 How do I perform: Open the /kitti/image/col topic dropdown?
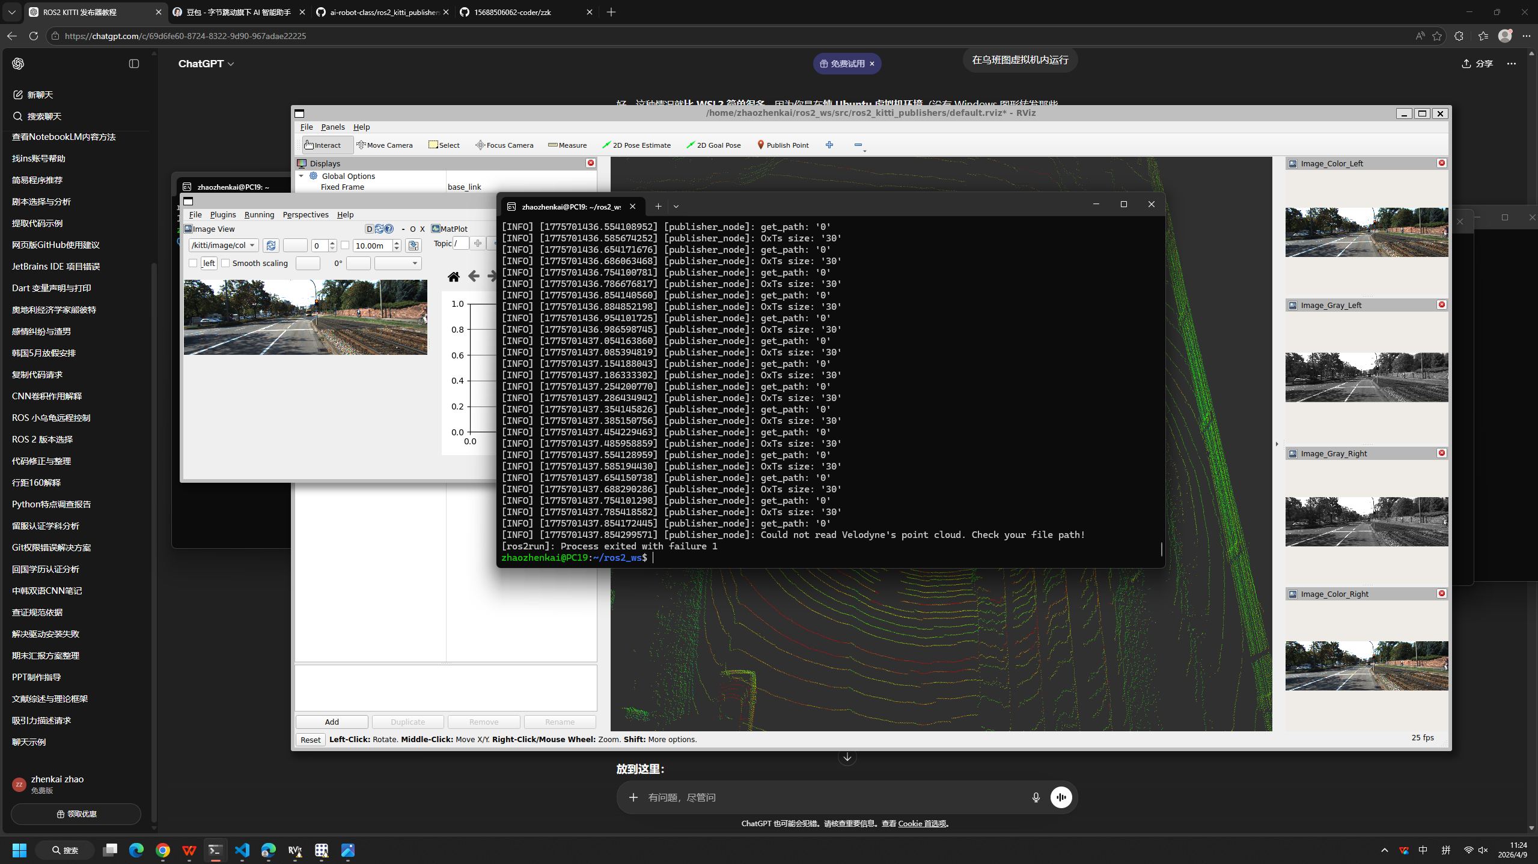(224, 245)
